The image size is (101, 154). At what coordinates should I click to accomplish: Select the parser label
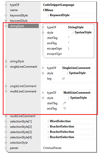14,148
